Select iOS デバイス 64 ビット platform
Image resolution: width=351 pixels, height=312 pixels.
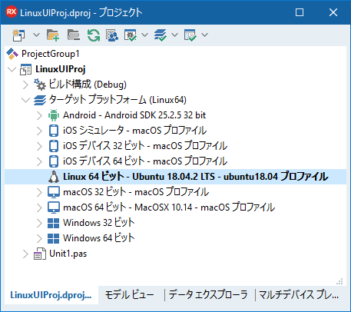(145, 161)
